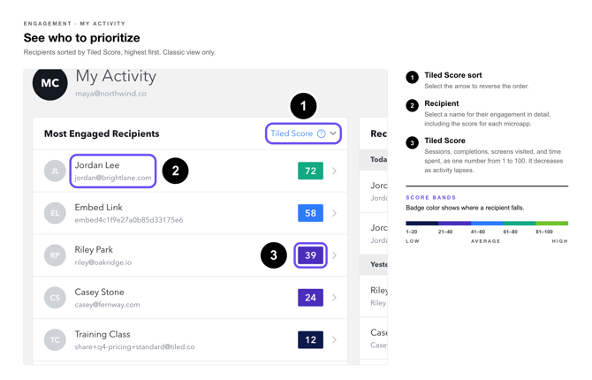Expand Riley Park row chevron
The height and width of the screenshot is (380, 592).
[335, 255]
